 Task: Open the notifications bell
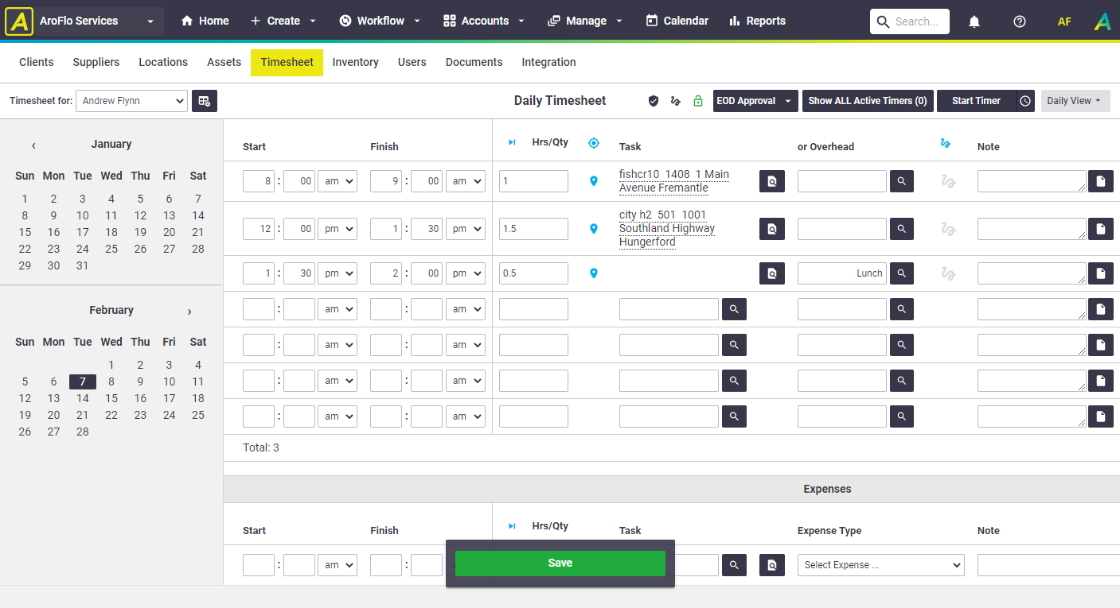pyautogui.click(x=974, y=21)
